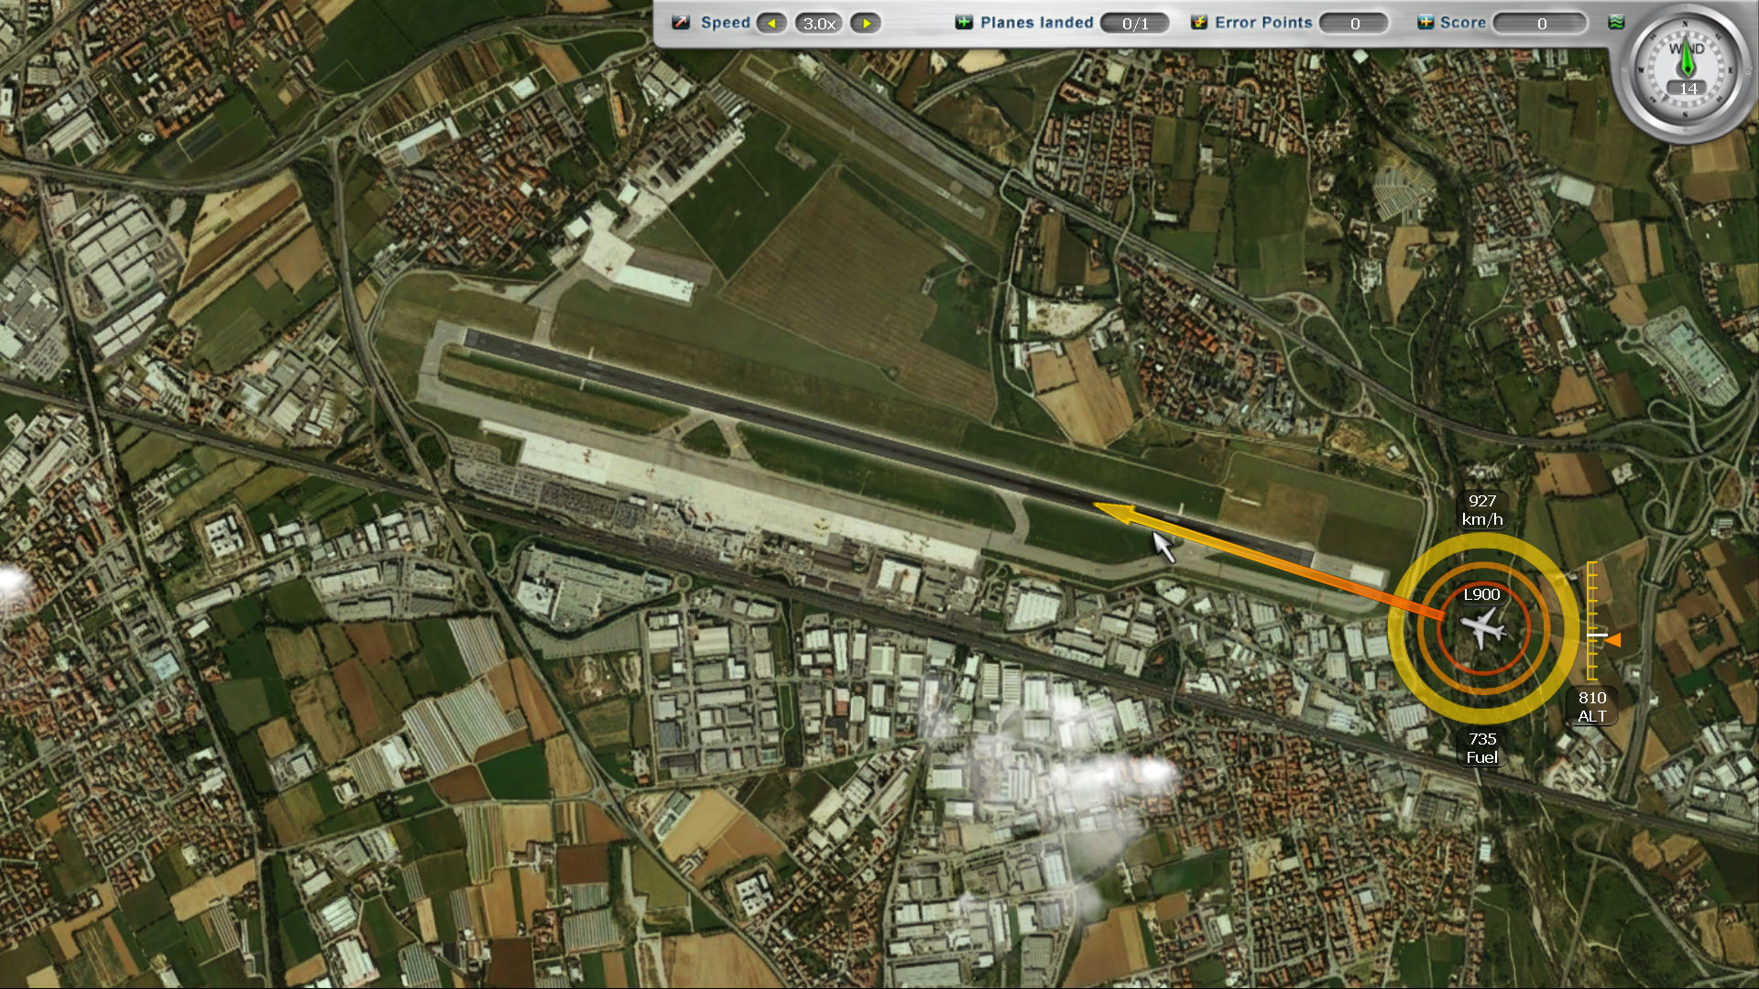Click the Planes landed green plane icon
This screenshot has width=1759, height=989.
pos(964,22)
